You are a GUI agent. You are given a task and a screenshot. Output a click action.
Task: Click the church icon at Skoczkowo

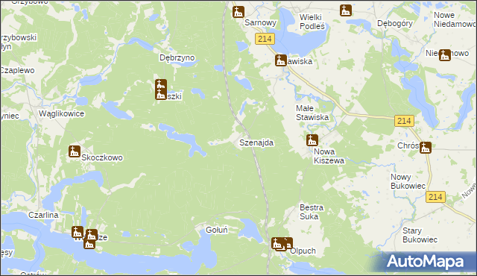click(x=75, y=151)
